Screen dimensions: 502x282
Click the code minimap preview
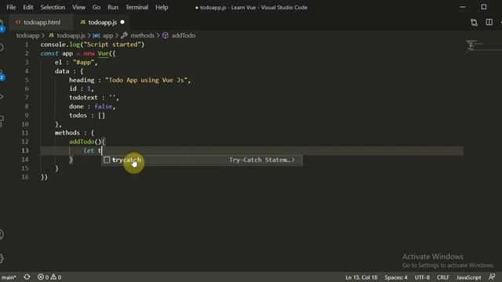475,45
